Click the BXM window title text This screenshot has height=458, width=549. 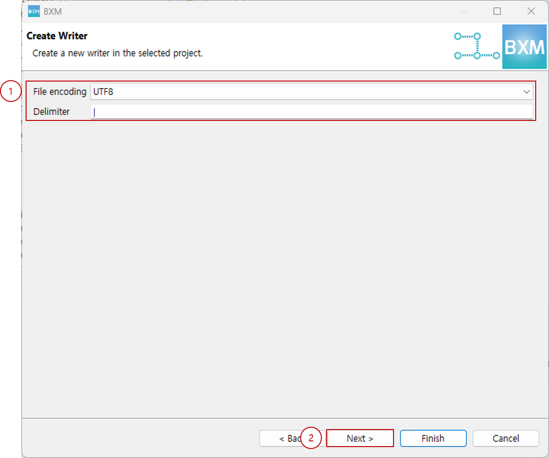coord(53,11)
